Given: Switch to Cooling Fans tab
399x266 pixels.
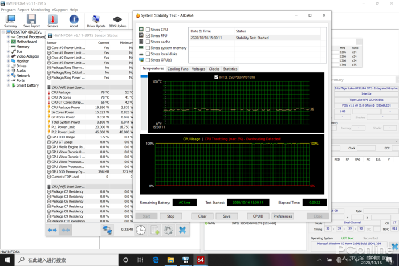Looking at the screenshot, I should [178, 69].
